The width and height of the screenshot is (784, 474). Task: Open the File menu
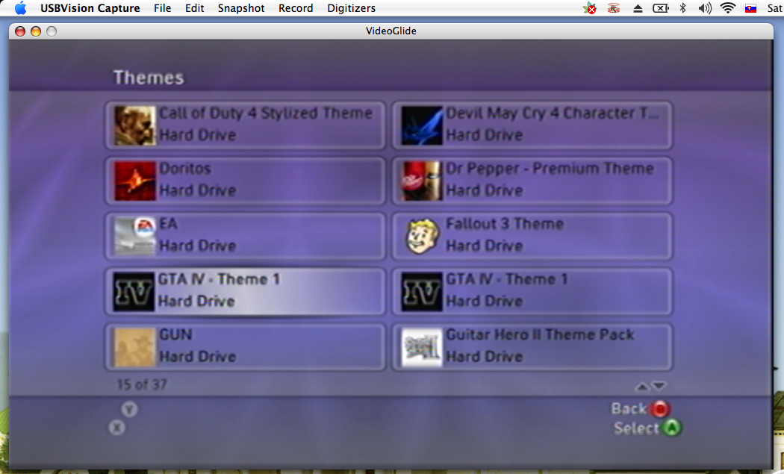[163, 8]
